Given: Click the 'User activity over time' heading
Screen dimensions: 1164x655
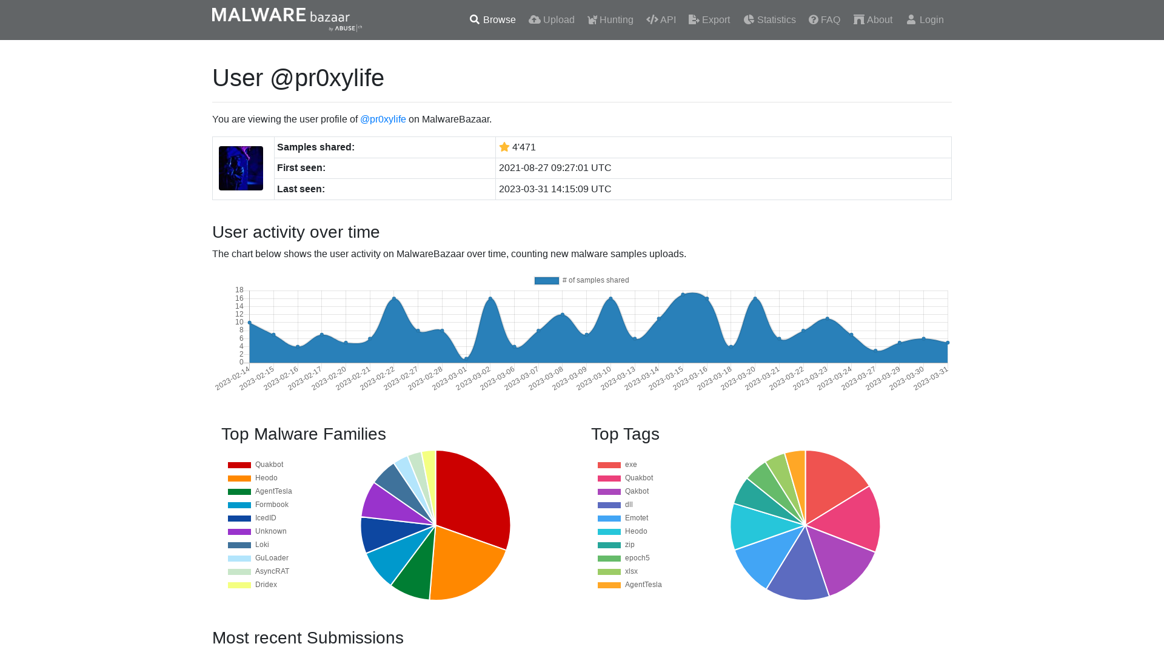Looking at the screenshot, I should pyautogui.click(x=296, y=232).
